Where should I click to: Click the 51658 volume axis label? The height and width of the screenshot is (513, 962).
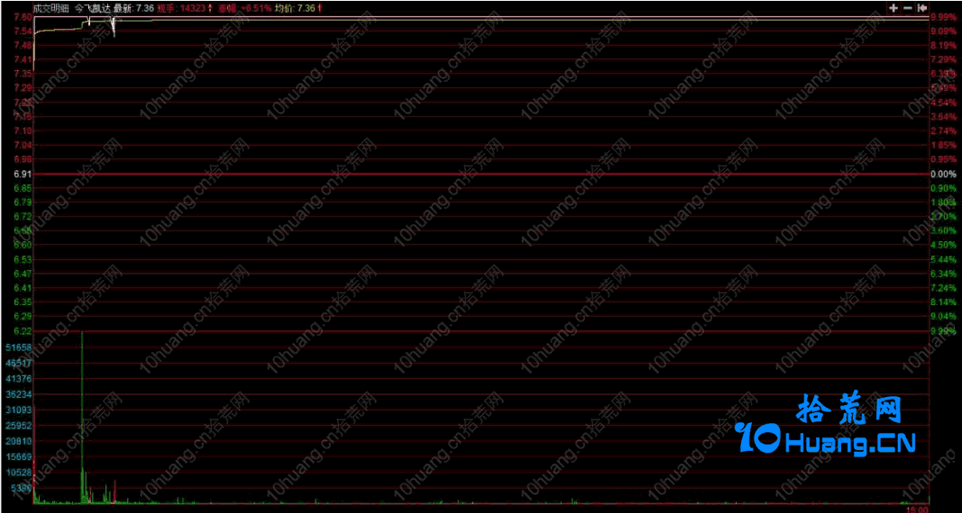[18, 347]
